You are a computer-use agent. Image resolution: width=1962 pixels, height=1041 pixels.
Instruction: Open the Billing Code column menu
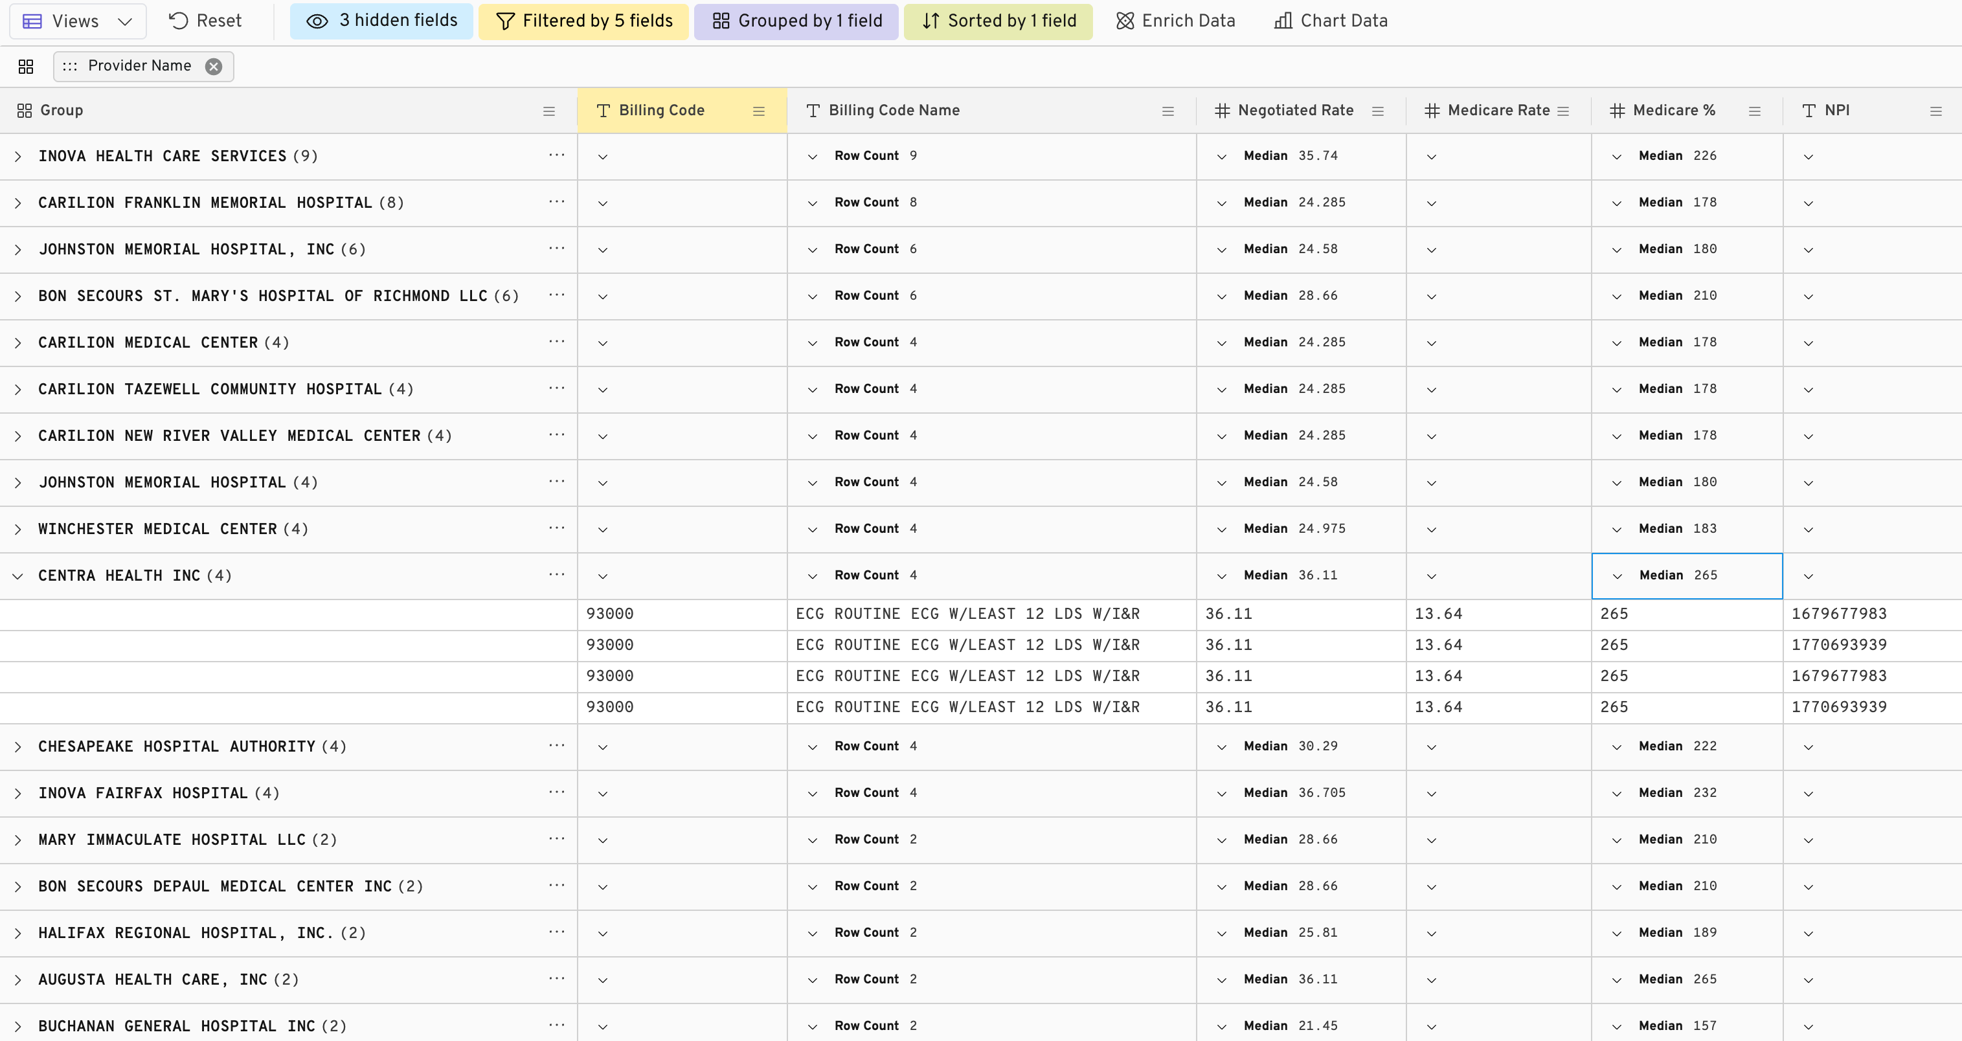(759, 111)
